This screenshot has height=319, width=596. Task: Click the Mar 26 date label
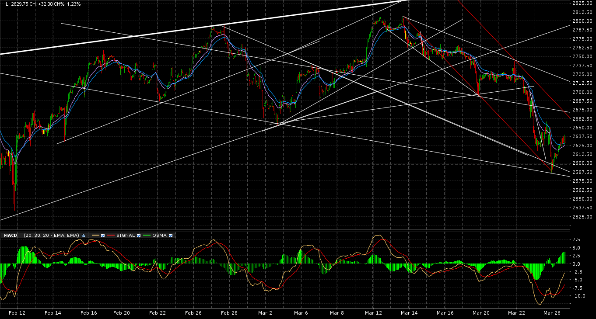pyautogui.click(x=552, y=313)
